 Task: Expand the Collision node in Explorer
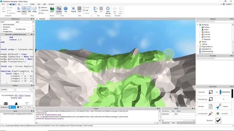200,32
